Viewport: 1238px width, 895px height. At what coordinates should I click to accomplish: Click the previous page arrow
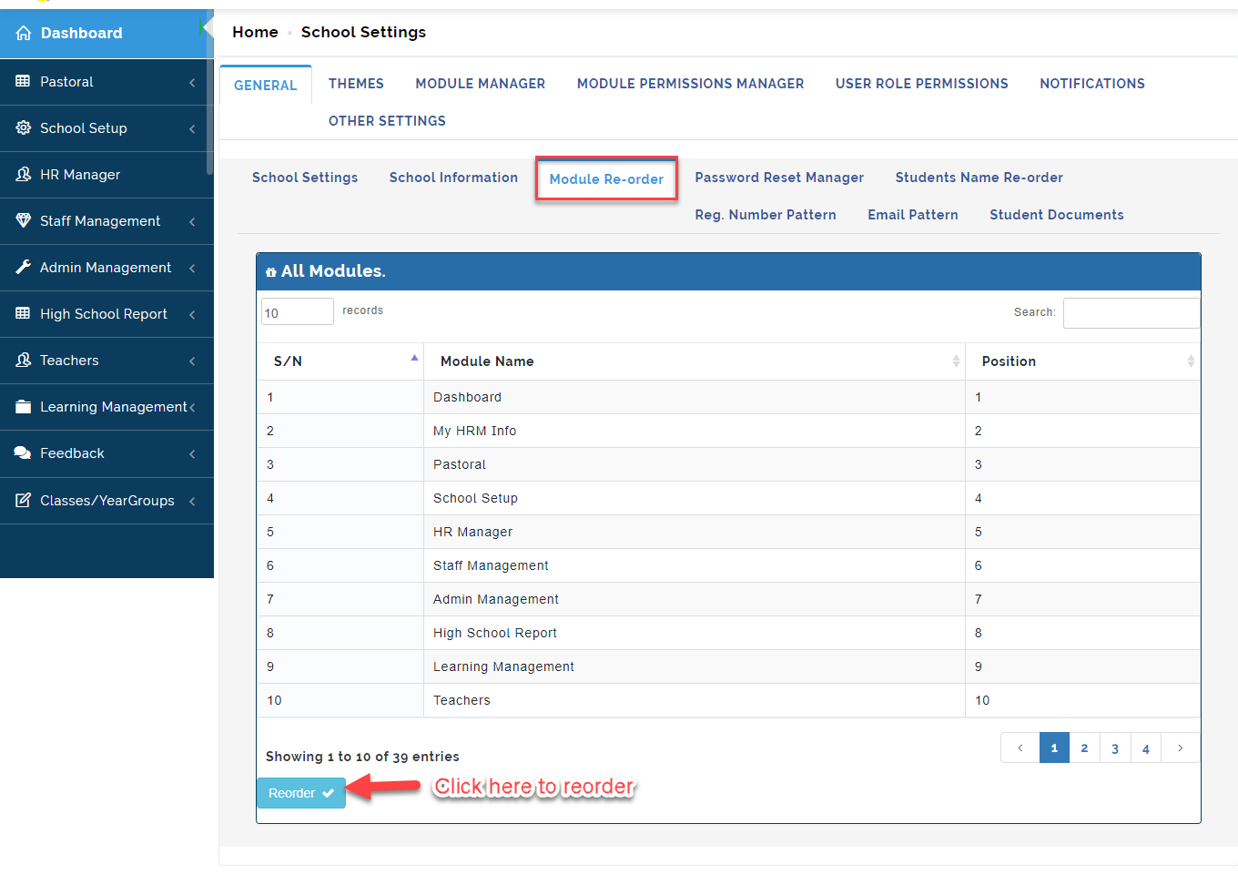point(1020,748)
